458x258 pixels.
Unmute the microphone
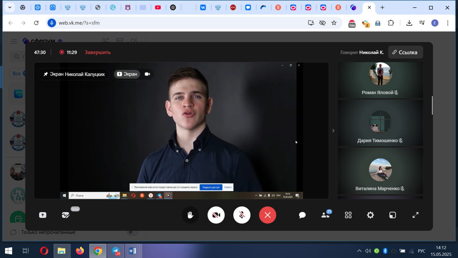pyautogui.click(x=242, y=215)
